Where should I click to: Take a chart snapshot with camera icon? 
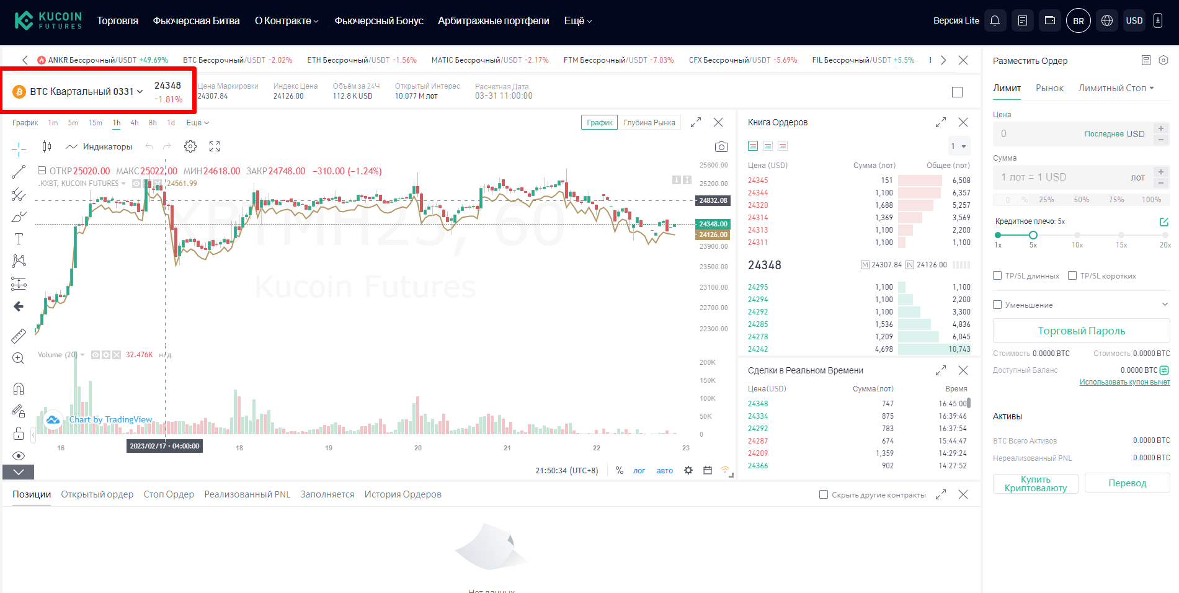[x=721, y=147]
